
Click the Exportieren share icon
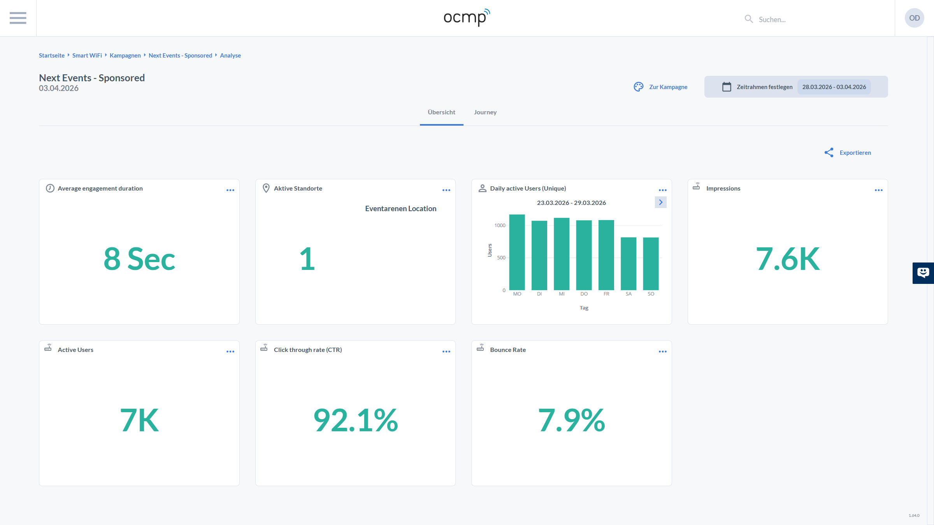pyautogui.click(x=829, y=152)
